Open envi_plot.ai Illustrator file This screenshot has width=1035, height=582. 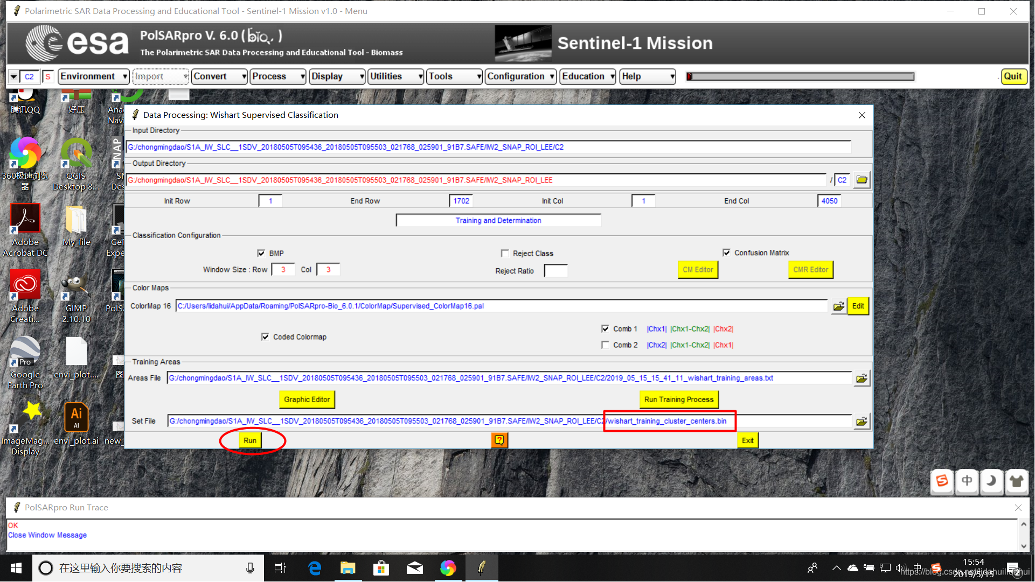(76, 424)
